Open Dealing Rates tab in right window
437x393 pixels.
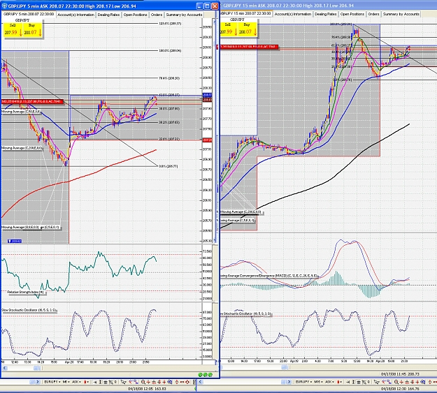(326, 14)
